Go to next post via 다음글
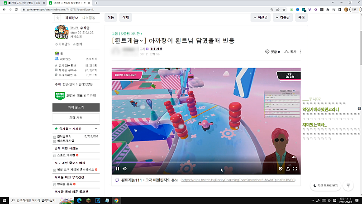Viewport: 362px width, 204px height. (x=283, y=17)
